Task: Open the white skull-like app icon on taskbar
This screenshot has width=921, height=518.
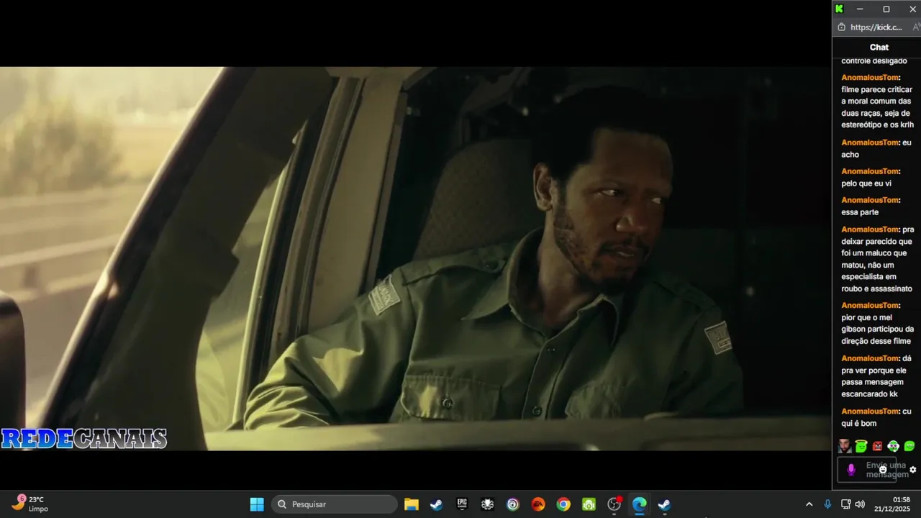Action: [x=487, y=504]
